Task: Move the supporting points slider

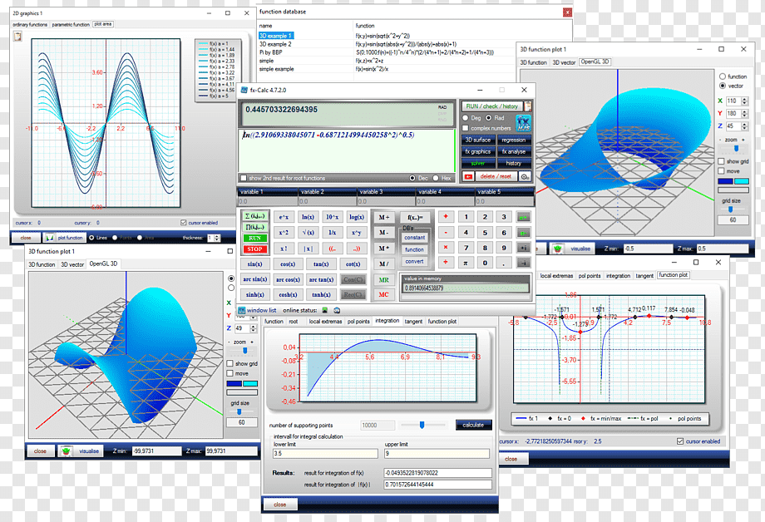Action: (422, 425)
